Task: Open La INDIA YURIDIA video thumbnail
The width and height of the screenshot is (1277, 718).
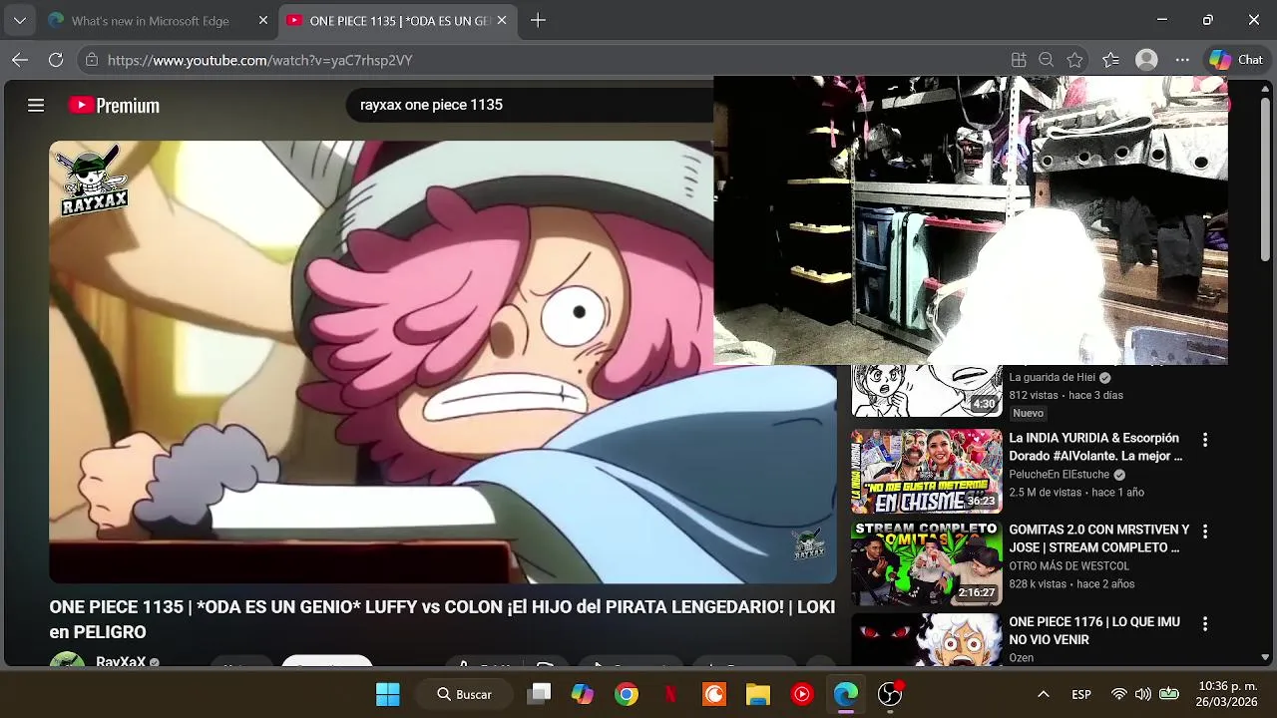Action: point(926,471)
